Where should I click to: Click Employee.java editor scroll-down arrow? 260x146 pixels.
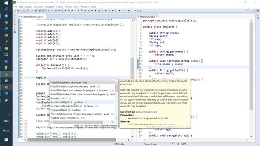(251, 136)
